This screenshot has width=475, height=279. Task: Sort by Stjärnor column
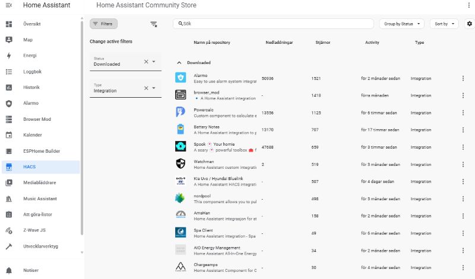pos(322,43)
